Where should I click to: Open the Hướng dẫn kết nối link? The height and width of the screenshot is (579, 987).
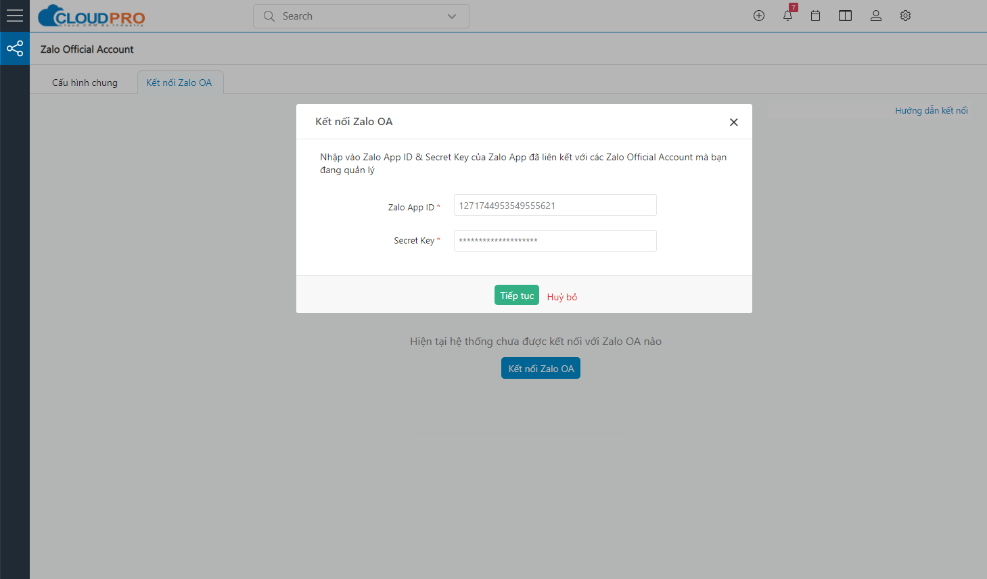pyautogui.click(x=932, y=110)
